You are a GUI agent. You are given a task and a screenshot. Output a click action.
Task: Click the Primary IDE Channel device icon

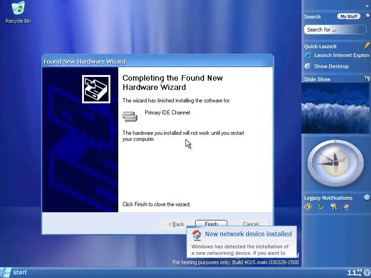pyautogui.click(x=130, y=116)
